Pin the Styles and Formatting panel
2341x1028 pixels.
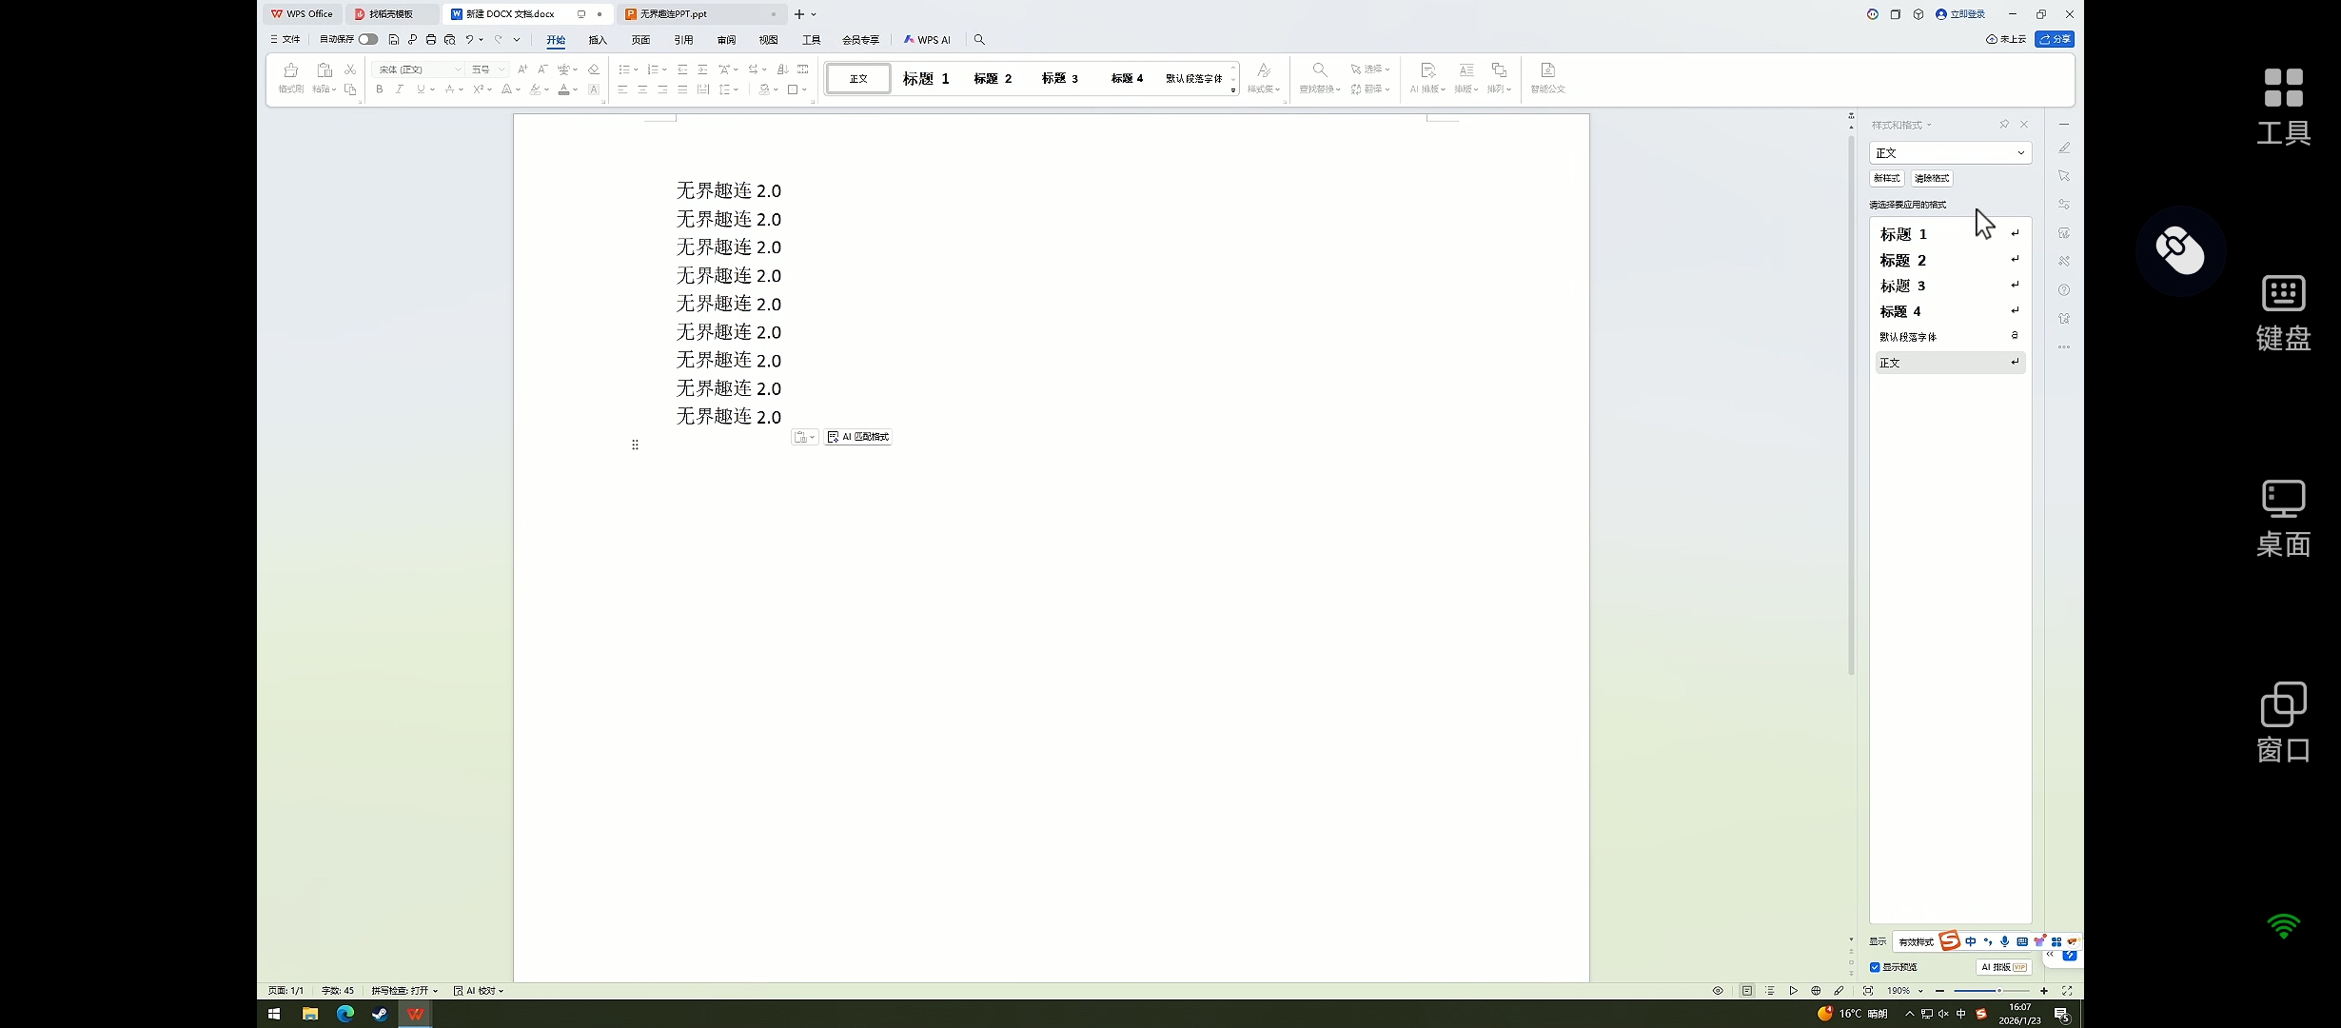click(2004, 125)
